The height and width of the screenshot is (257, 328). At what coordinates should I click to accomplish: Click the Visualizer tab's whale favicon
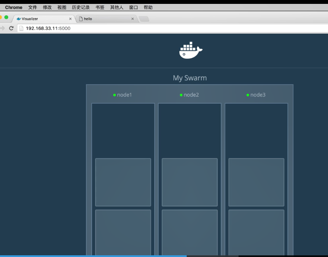coord(19,19)
